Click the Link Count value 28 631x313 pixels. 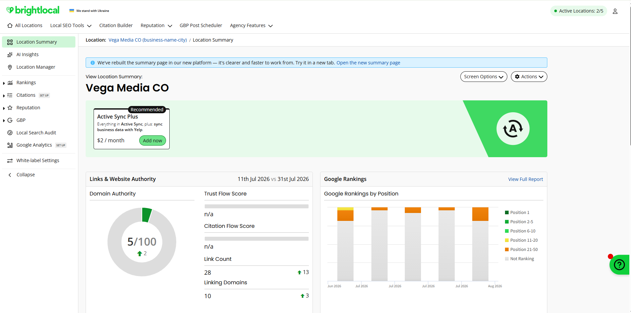coord(208,273)
